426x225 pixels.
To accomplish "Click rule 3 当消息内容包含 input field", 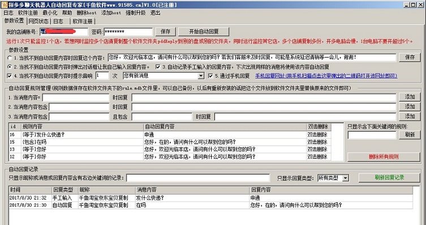I will pos(79,116).
